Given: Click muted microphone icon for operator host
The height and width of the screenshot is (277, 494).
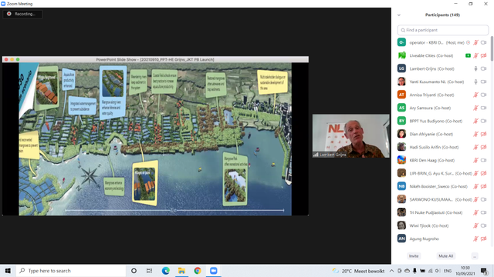Looking at the screenshot, I should tap(475, 42).
